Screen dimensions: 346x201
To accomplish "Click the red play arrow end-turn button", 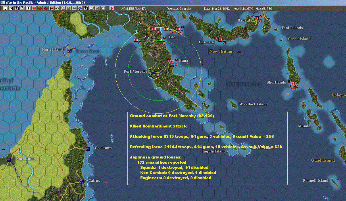I will (112, 8).
